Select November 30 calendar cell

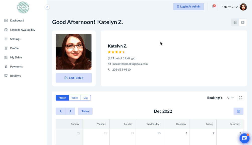150,137
